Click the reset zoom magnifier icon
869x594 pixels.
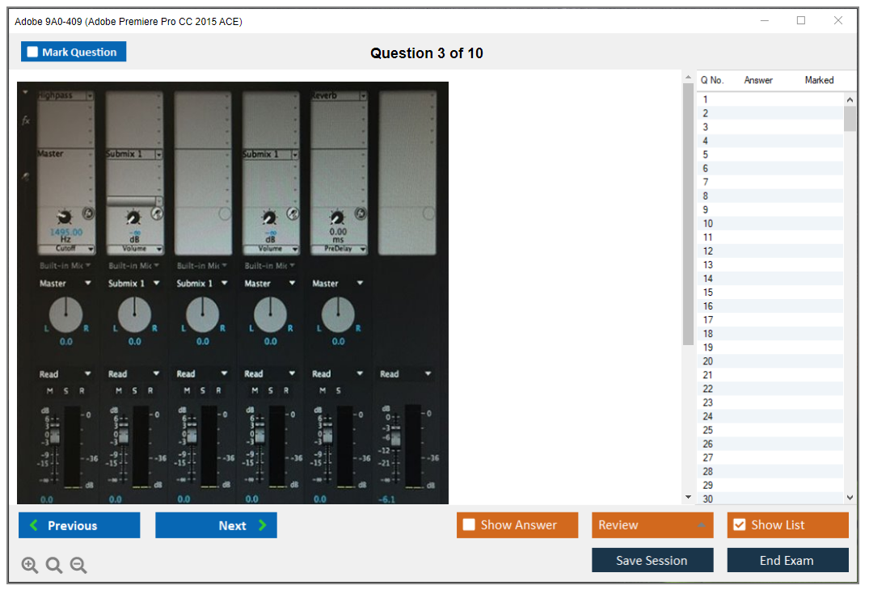(54, 566)
